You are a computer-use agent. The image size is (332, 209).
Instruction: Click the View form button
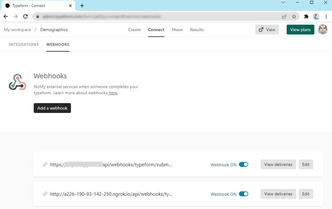click(267, 30)
